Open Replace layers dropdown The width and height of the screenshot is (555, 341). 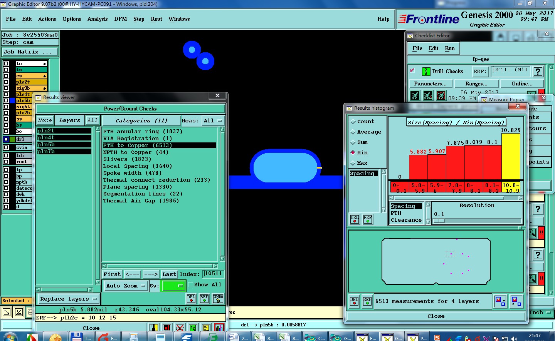click(x=68, y=299)
